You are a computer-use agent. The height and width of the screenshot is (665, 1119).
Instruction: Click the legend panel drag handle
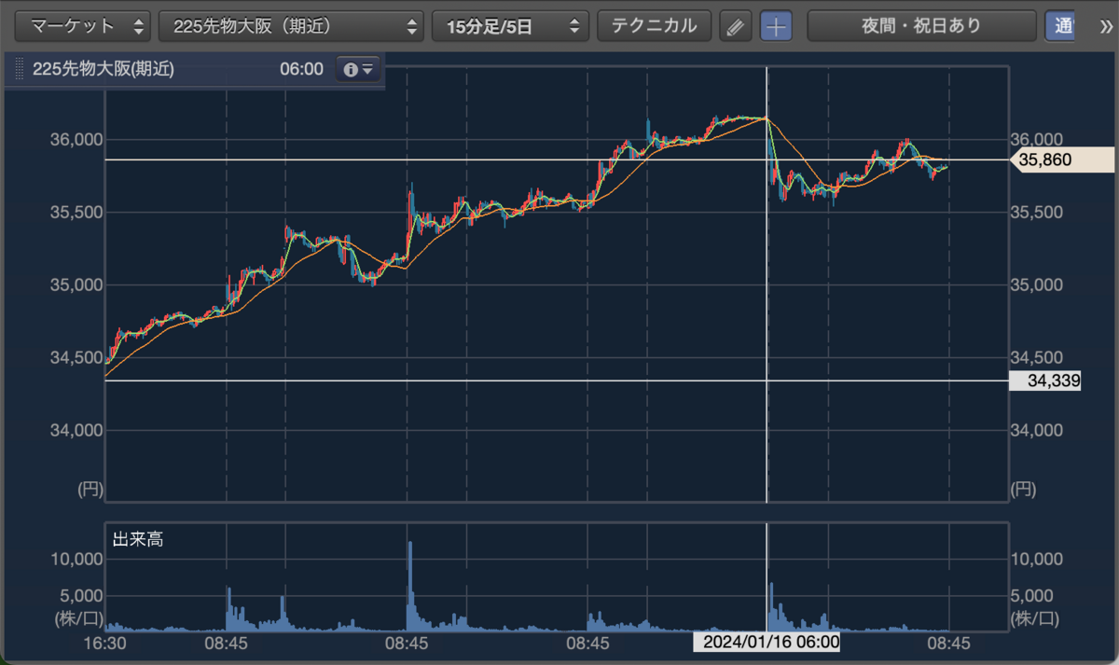pyautogui.click(x=19, y=69)
